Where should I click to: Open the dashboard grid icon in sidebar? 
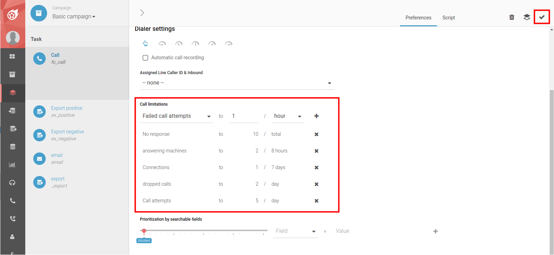coord(12,56)
